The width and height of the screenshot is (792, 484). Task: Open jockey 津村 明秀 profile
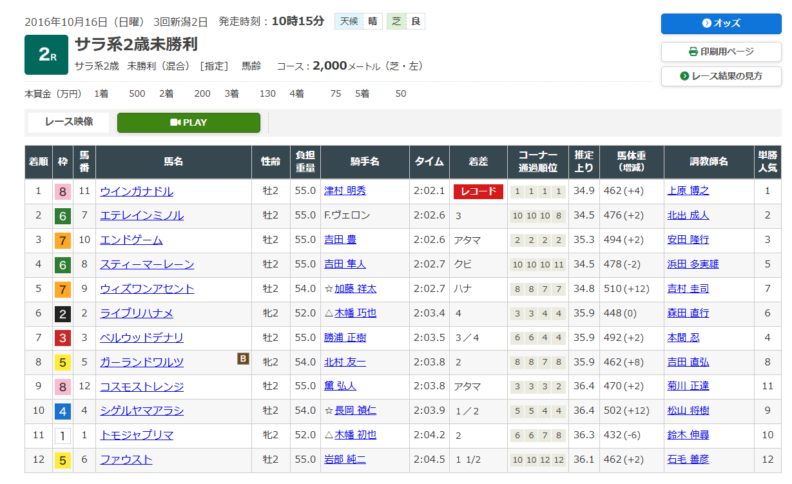tap(345, 191)
